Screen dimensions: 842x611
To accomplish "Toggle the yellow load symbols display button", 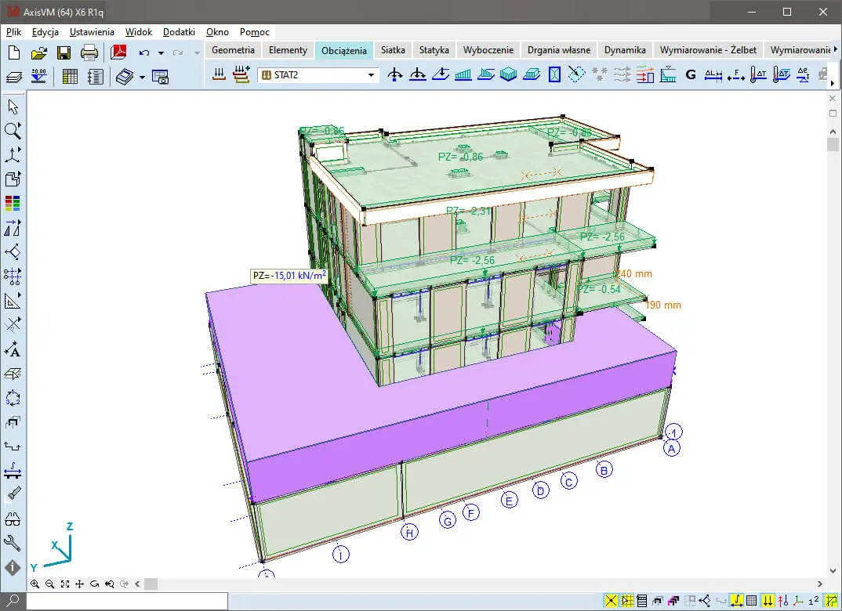I will (769, 601).
